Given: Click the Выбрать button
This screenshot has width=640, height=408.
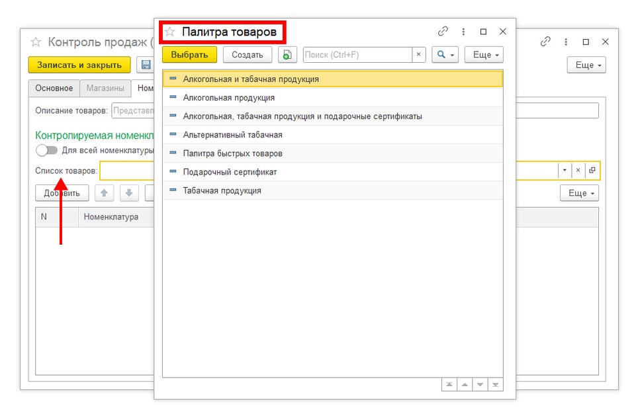Looking at the screenshot, I should (189, 55).
